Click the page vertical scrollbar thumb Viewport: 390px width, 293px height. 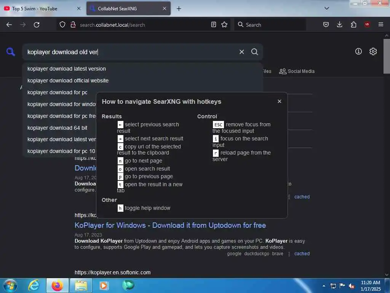(387, 56)
